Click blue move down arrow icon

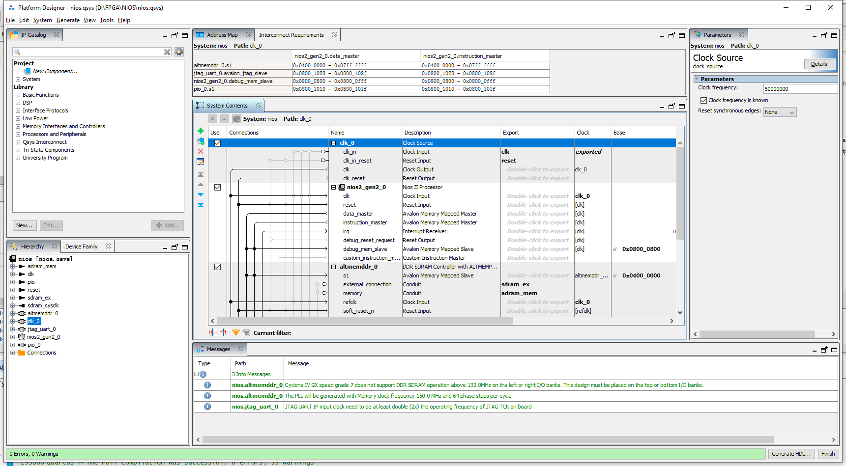[201, 195]
